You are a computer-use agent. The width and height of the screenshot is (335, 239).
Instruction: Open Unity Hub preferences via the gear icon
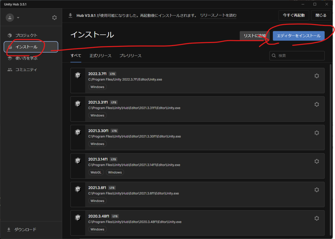pos(54,17)
